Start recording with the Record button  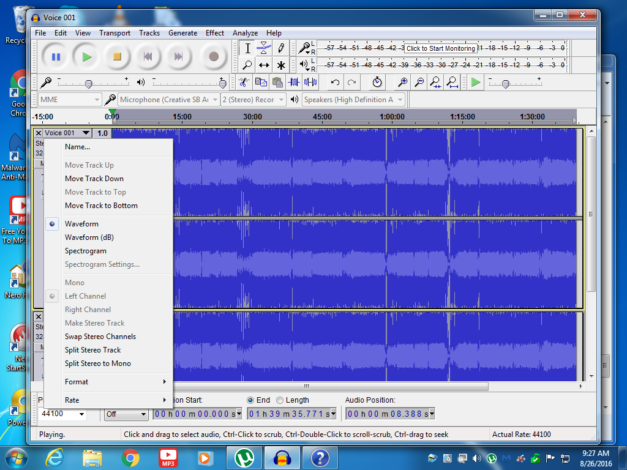coord(214,57)
